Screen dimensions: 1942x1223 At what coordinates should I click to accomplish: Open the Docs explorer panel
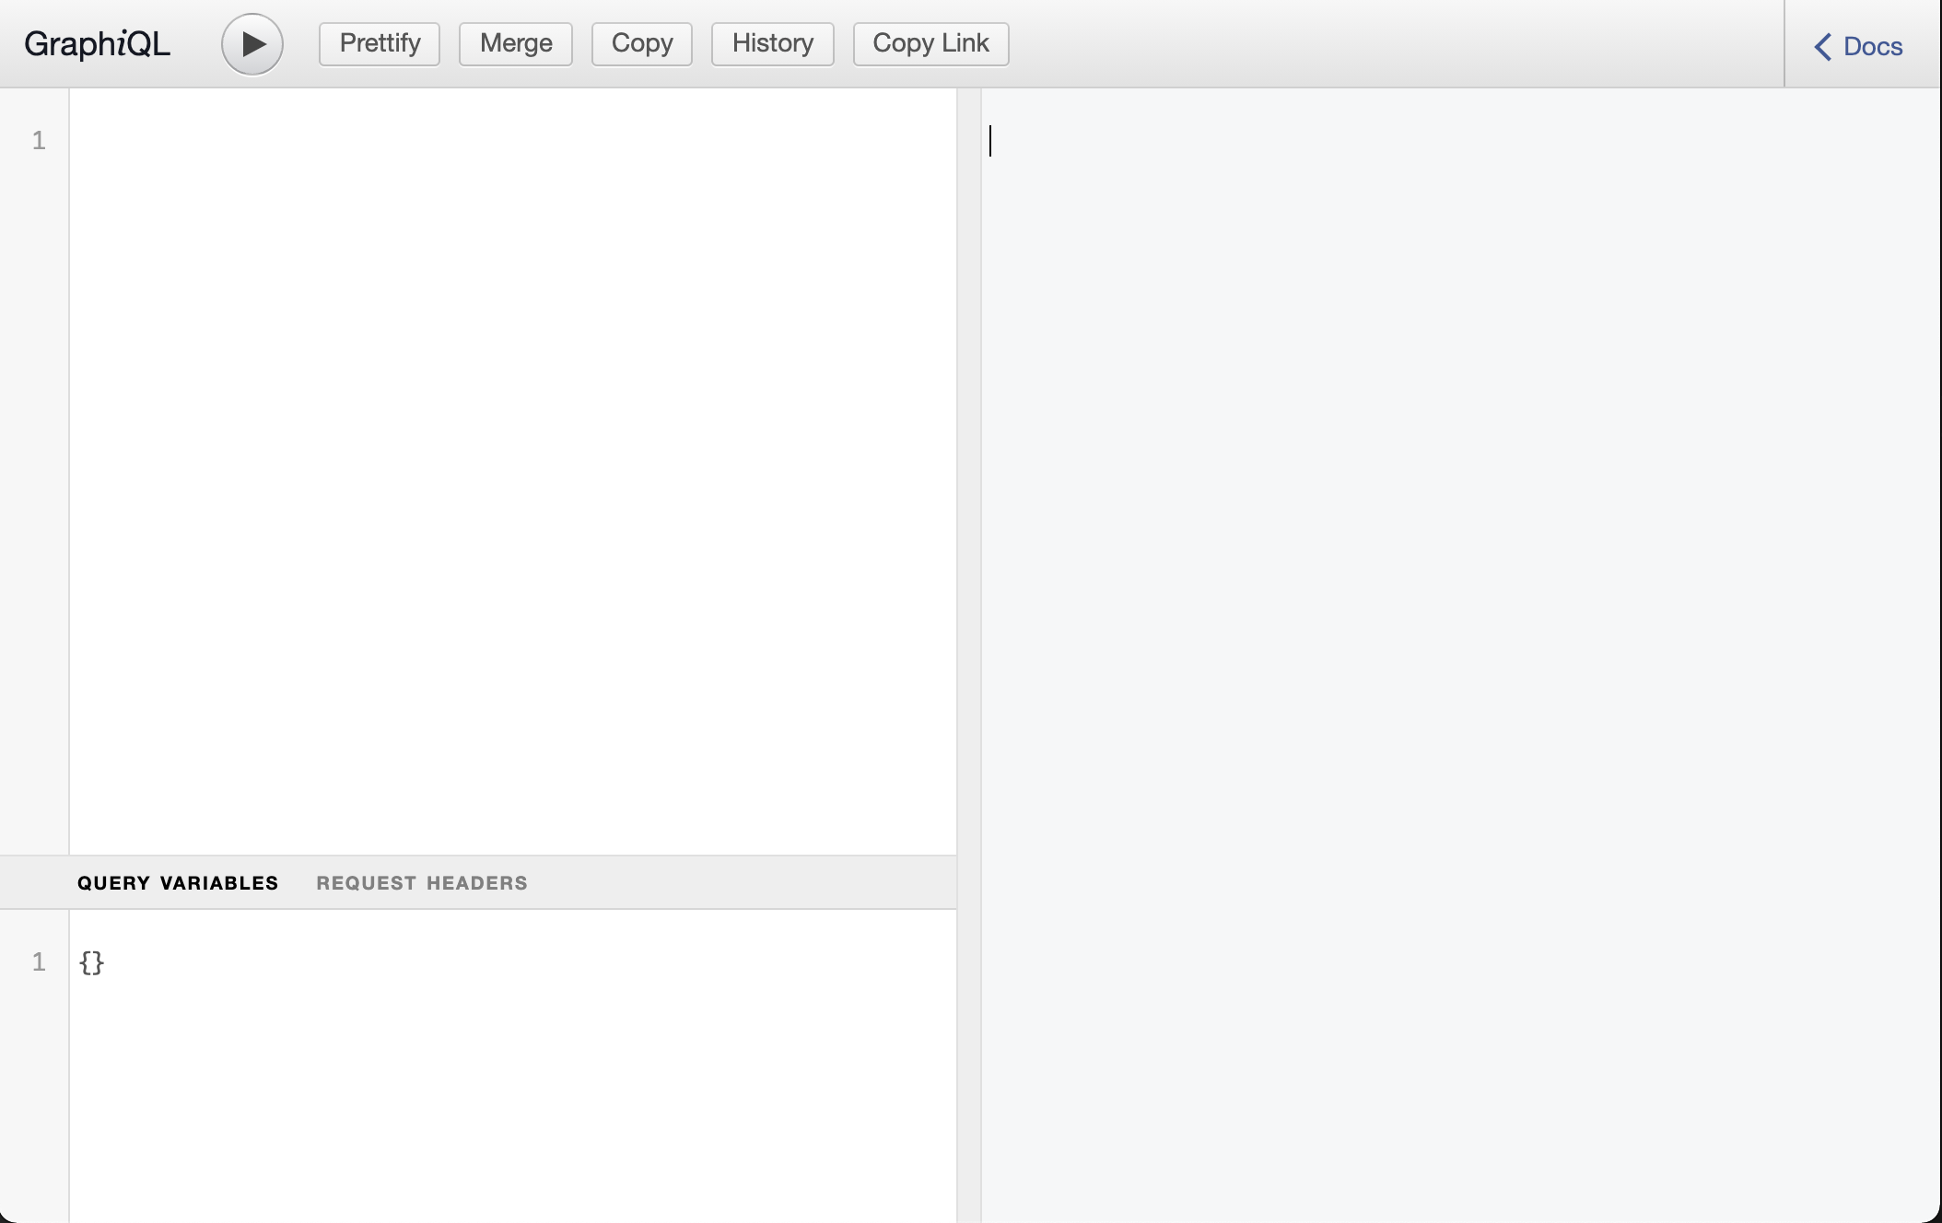coord(1872,47)
